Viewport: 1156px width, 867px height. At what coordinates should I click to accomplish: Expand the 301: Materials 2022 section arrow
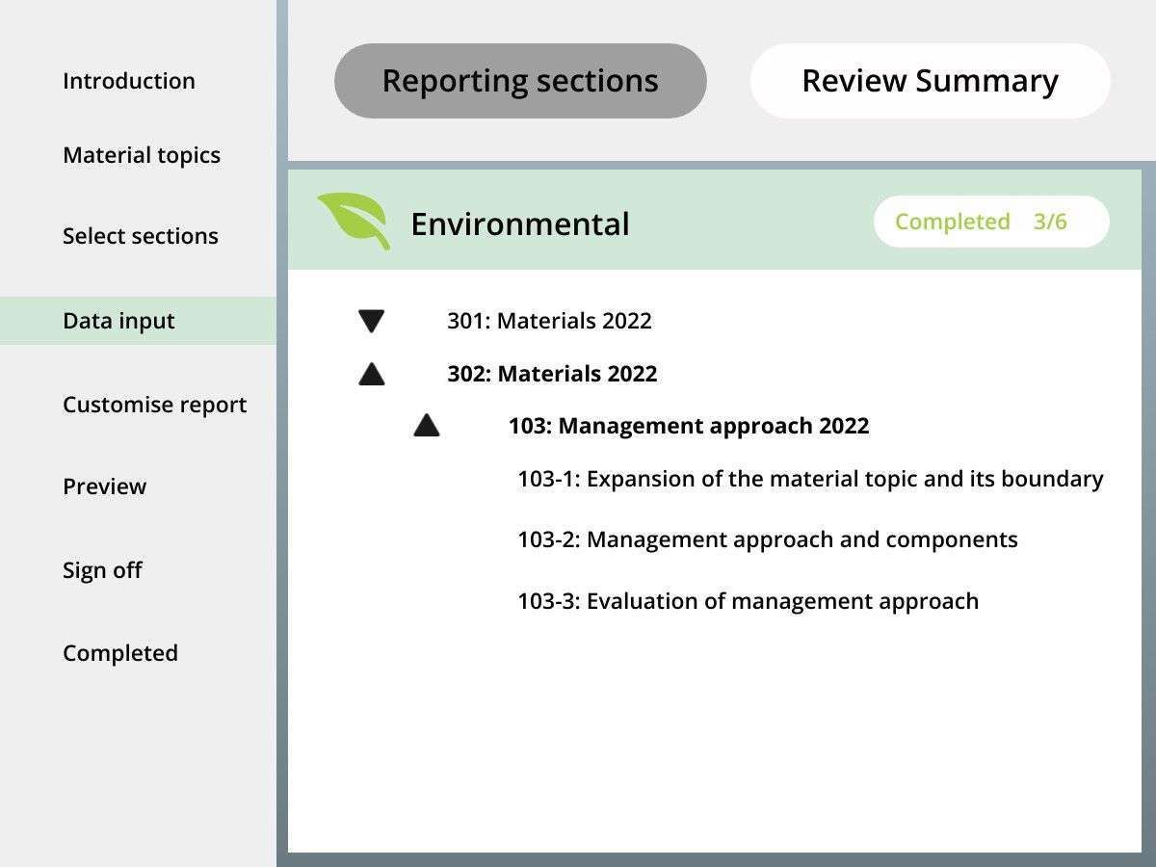[371, 322]
